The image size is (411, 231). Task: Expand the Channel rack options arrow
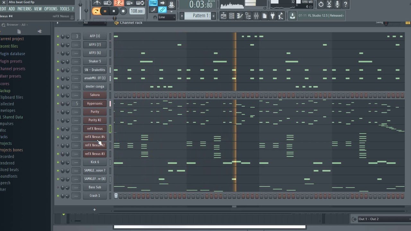pyautogui.click(x=57, y=23)
